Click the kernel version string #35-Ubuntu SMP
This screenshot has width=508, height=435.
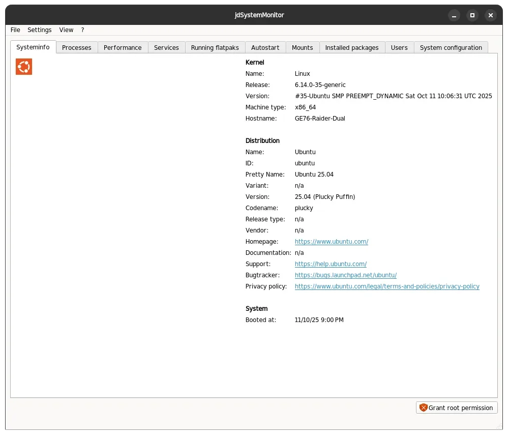(x=393, y=96)
